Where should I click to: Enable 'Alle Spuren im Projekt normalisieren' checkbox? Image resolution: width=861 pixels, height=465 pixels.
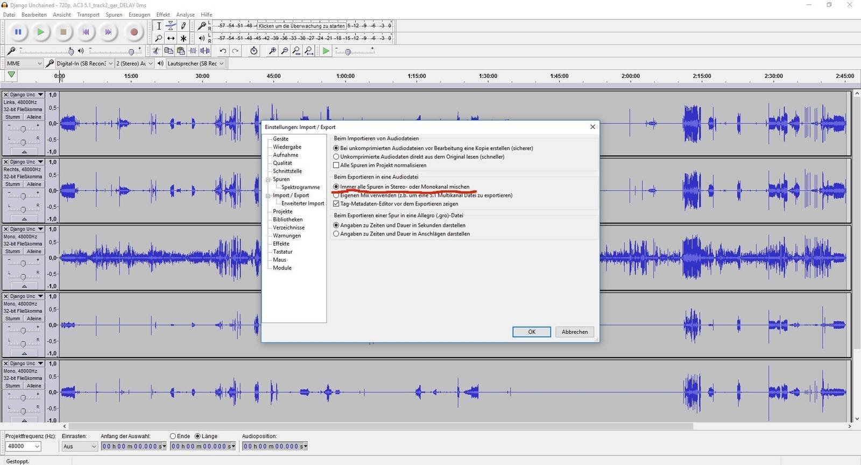click(x=336, y=166)
